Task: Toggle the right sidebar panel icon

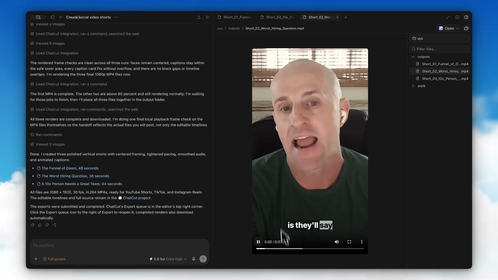Action: [466, 17]
